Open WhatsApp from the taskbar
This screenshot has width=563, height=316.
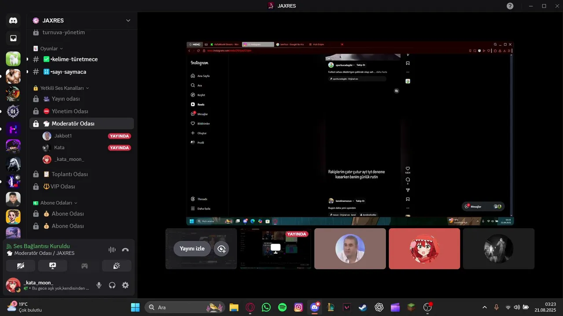[x=266, y=307]
